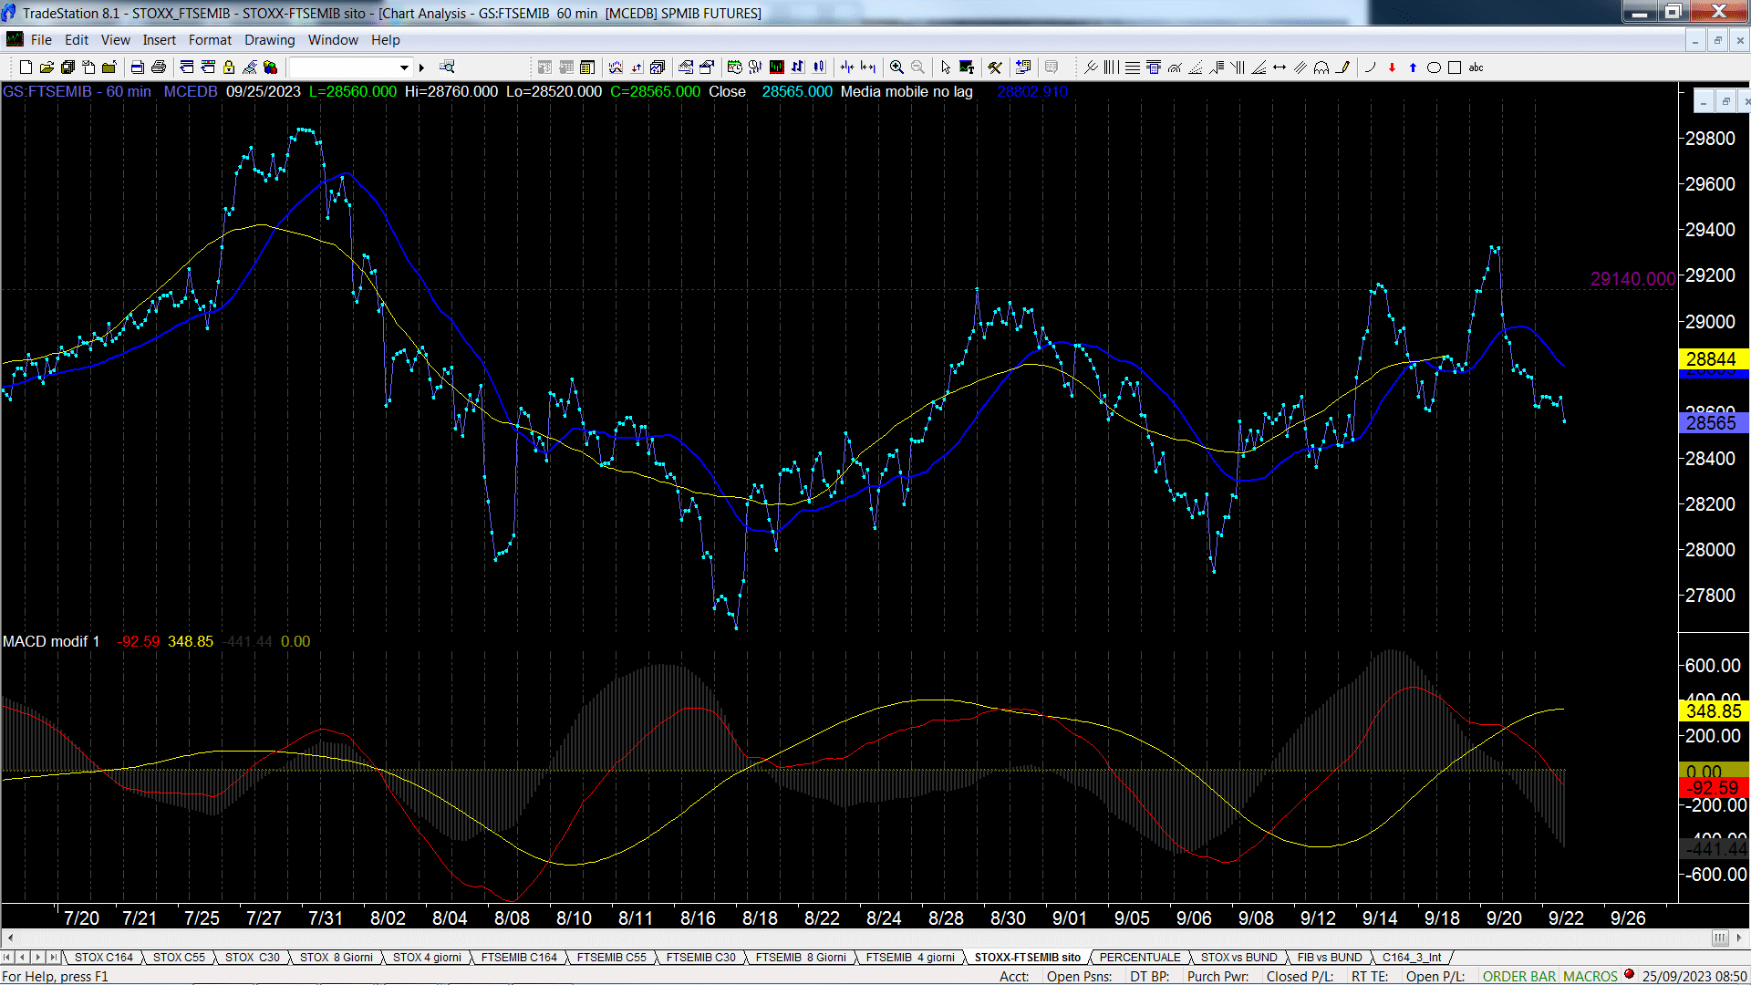Click the 28844 yellow price marker

tap(1712, 359)
